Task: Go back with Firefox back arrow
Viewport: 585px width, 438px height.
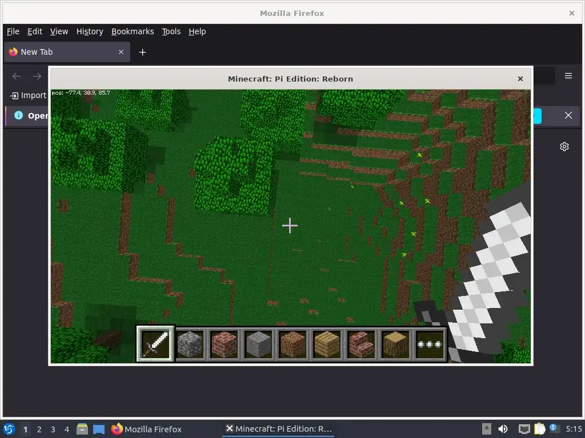Action: click(17, 76)
